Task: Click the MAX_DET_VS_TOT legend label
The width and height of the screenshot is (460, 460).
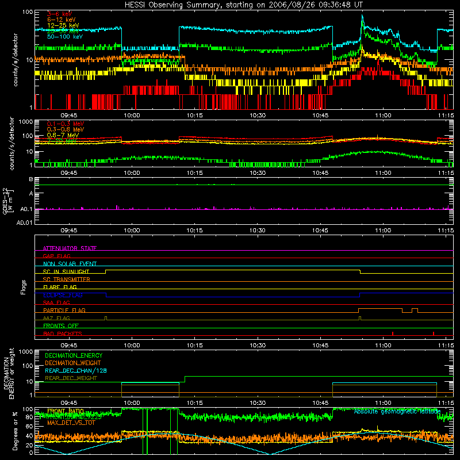Action: point(71,423)
